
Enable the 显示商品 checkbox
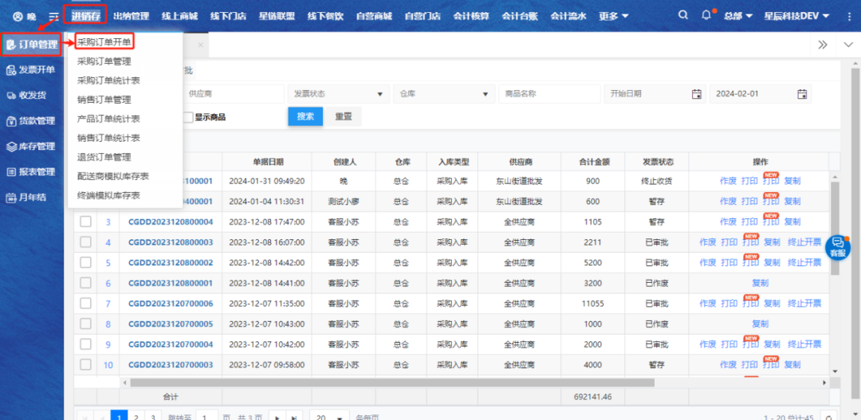point(188,117)
